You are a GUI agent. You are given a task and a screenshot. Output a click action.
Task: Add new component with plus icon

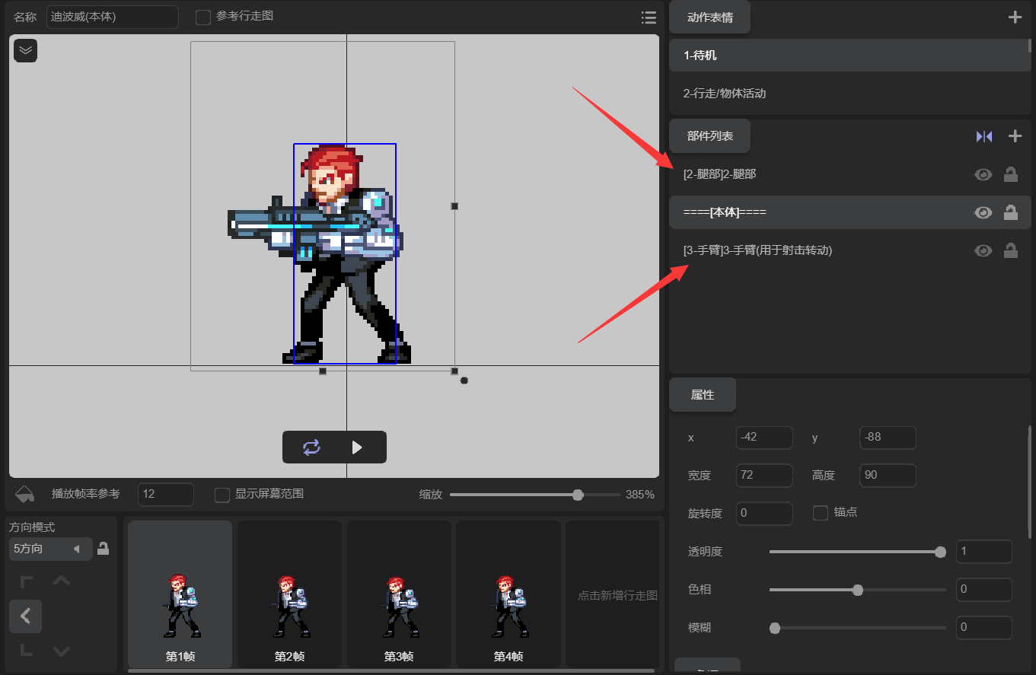click(1015, 136)
